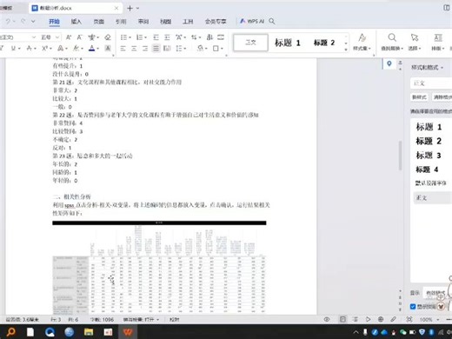Switch to the Start ribbon tab

(x=54, y=22)
